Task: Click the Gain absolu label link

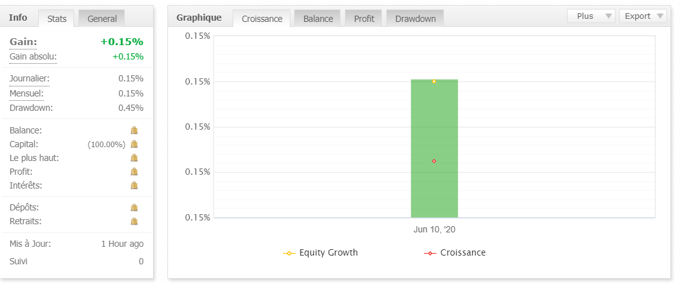Action: (x=33, y=57)
